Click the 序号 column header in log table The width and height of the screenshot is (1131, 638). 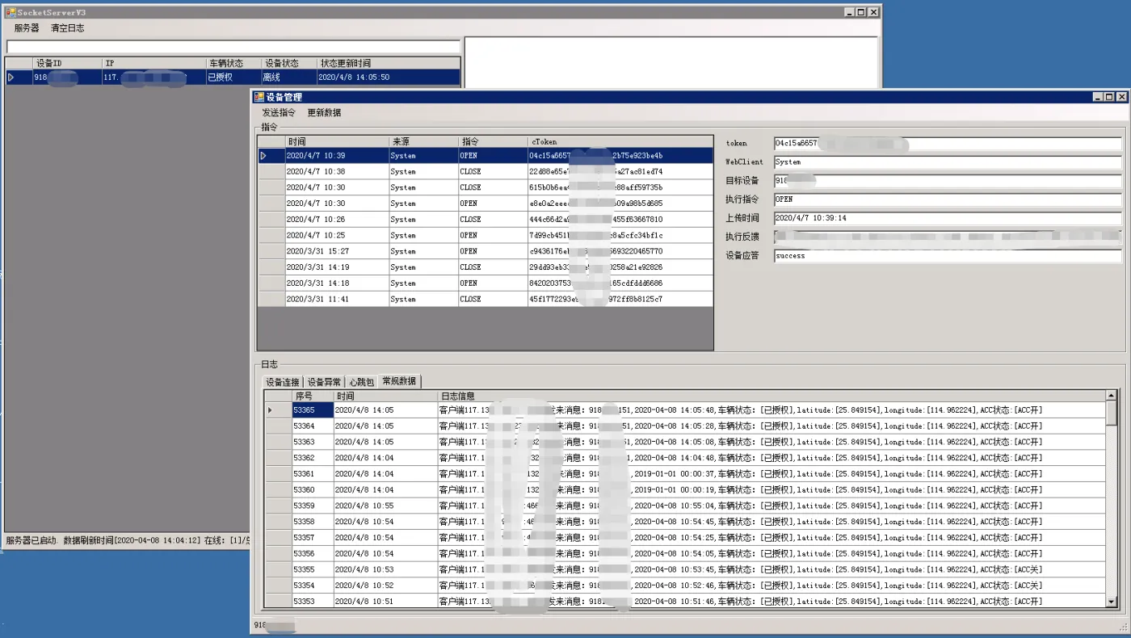point(313,397)
